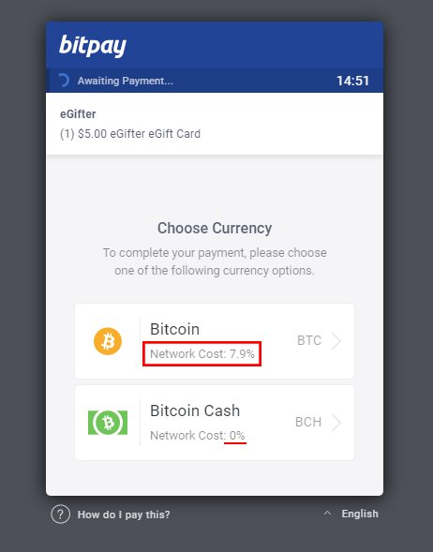Click the eGifter merchant name
This screenshot has height=552, width=433.
coord(78,114)
